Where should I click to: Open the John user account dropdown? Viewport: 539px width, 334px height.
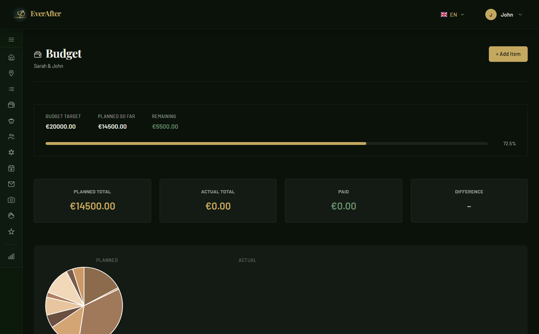pos(503,14)
